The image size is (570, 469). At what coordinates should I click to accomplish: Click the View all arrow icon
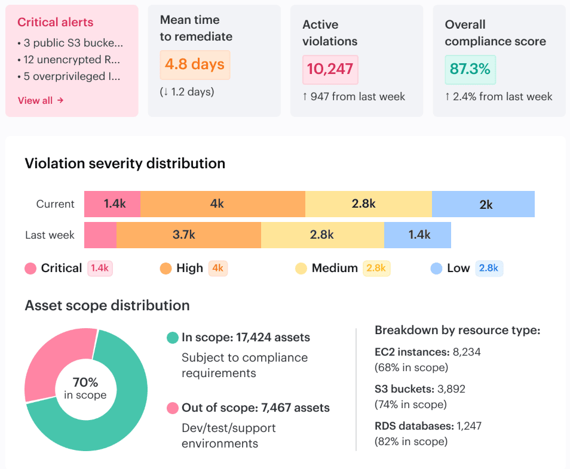(60, 100)
